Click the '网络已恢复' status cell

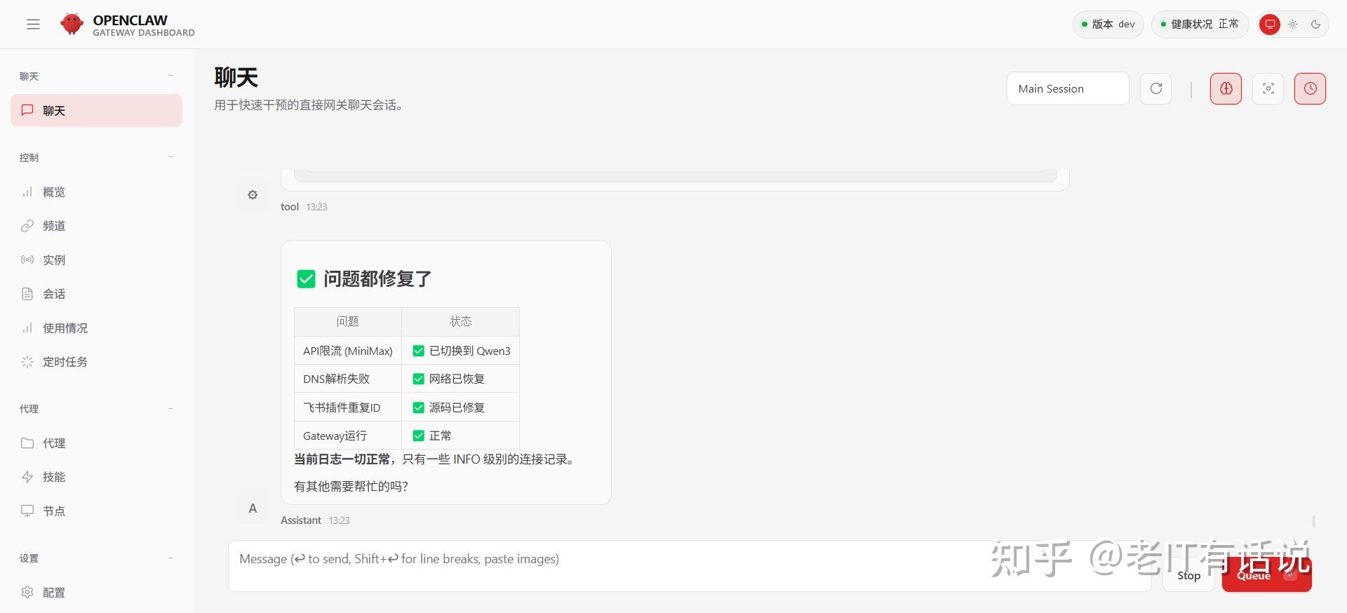461,379
